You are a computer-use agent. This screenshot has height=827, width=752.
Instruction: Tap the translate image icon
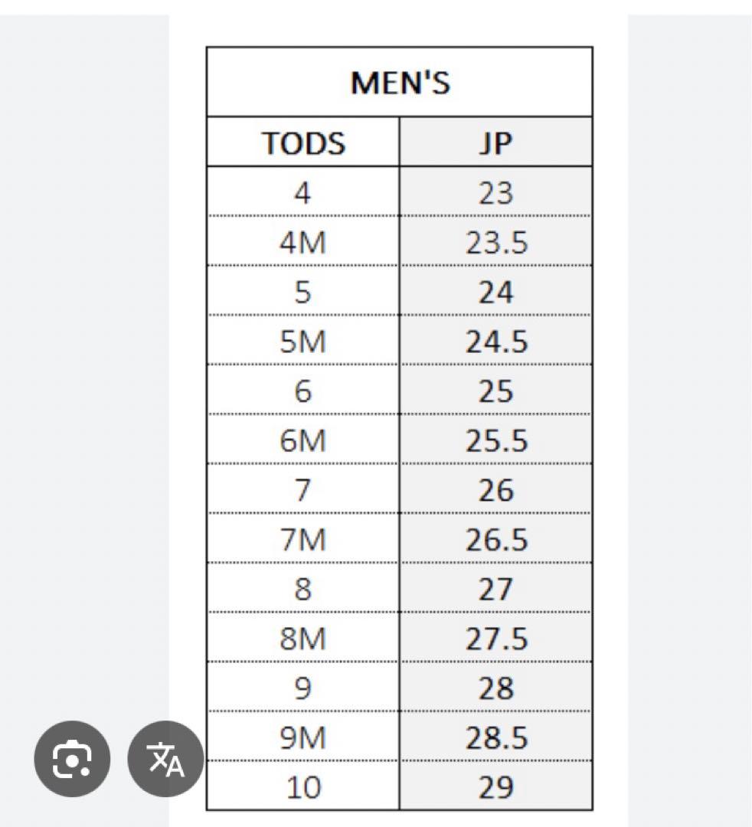click(165, 759)
